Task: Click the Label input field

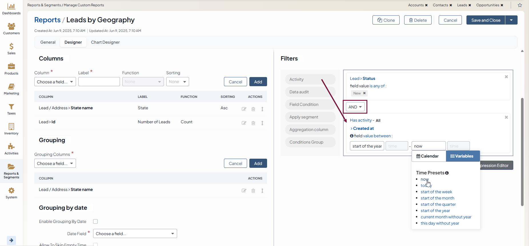Action: [x=99, y=82]
